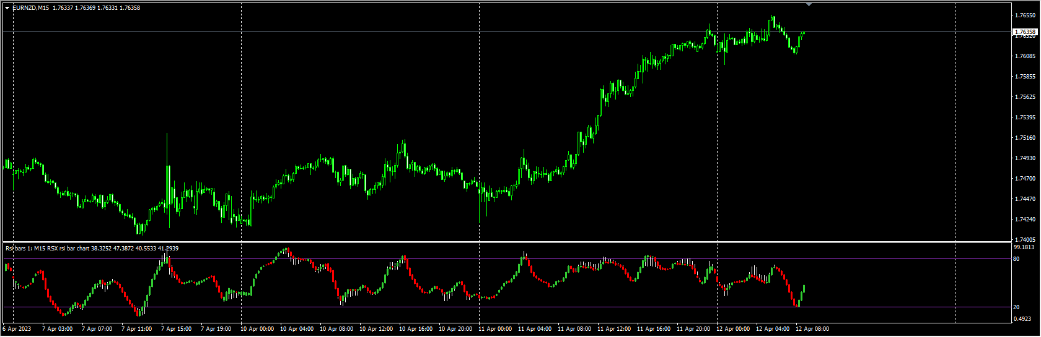Screen dimensions: 1041x337
Task: Click the 11 Apr 00:00 time label
Action: pyautogui.click(x=495, y=329)
